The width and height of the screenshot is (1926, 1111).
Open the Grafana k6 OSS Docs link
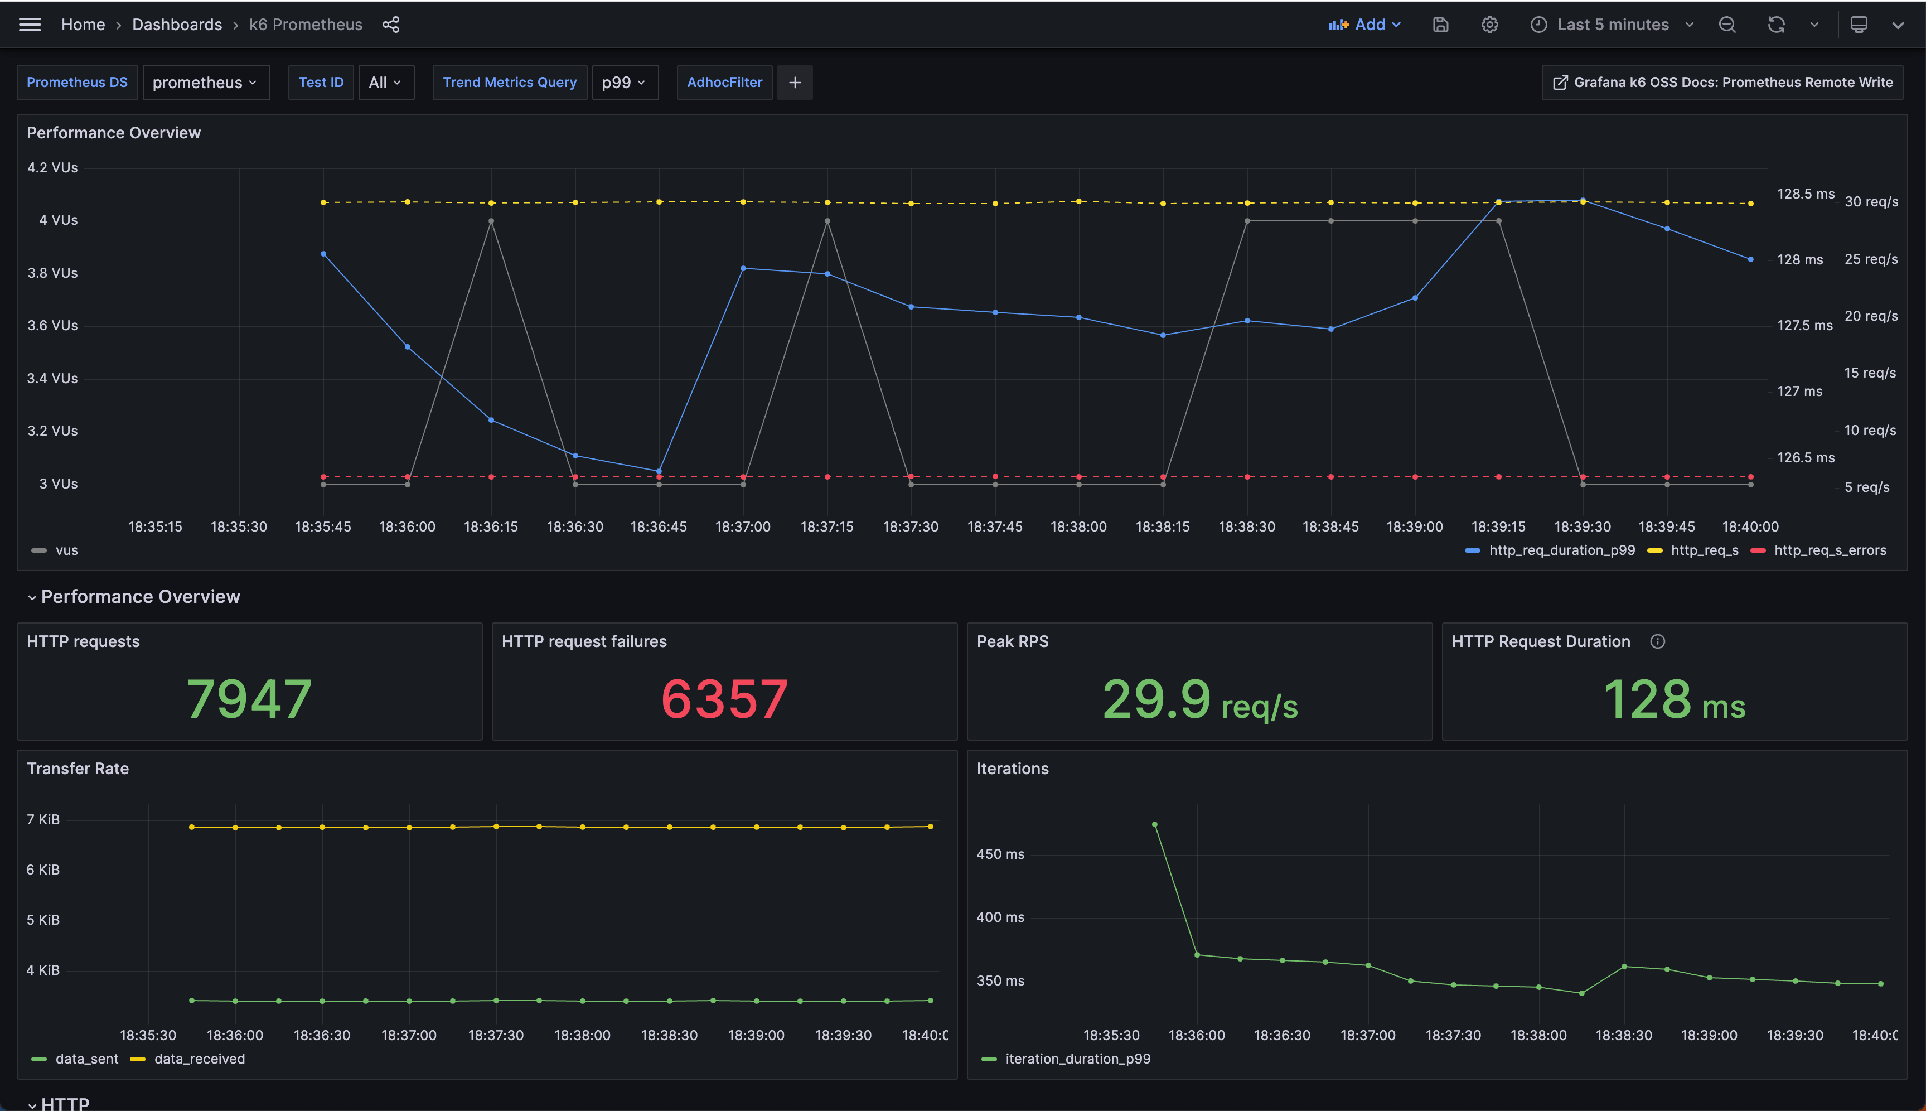pyautogui.click(x=1721, y=81)
